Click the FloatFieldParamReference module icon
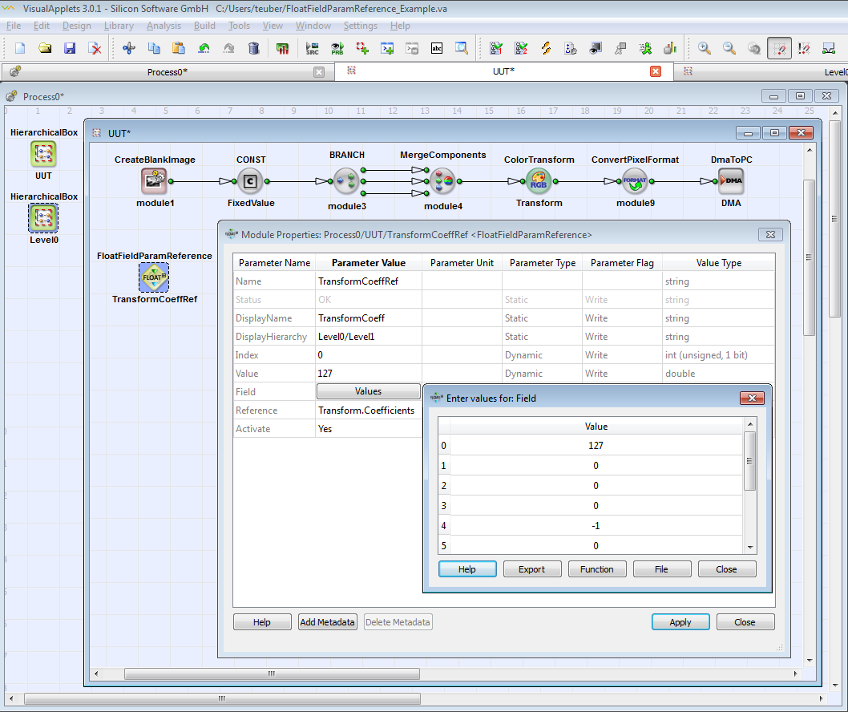 [x=154, y=277]
